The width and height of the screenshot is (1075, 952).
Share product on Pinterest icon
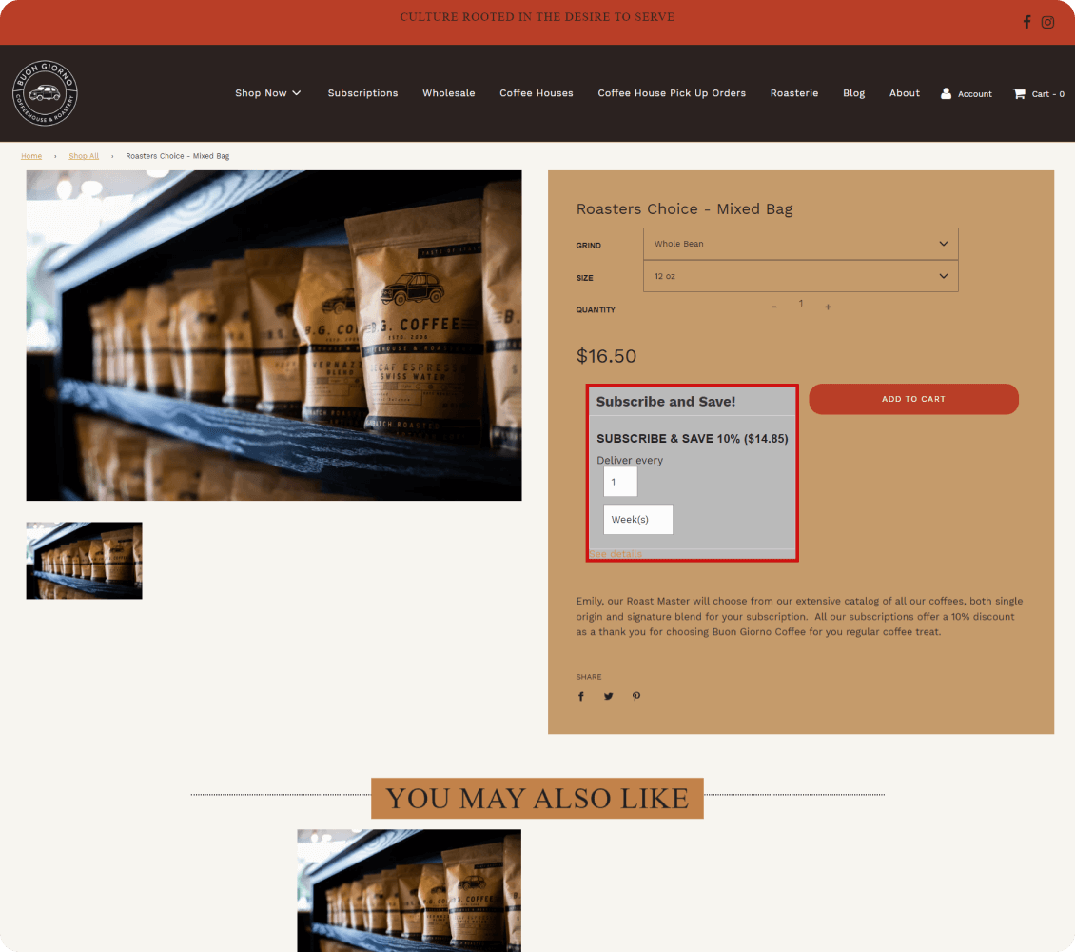[x=636, y=696]
